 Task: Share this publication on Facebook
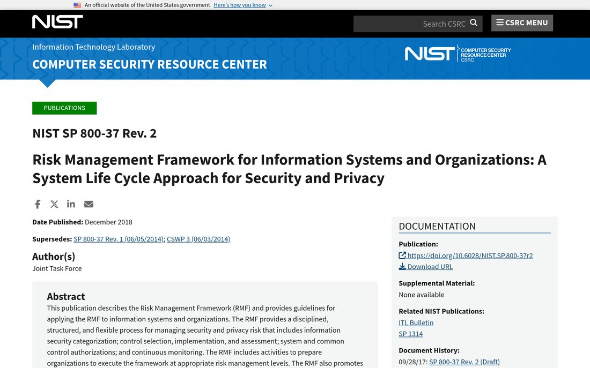point(38,204)
